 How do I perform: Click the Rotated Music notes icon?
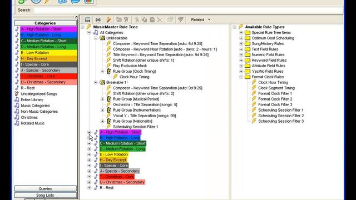[17, 123]
